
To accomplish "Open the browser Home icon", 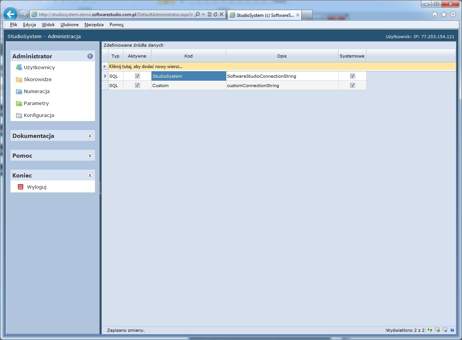I will pyautogui.click(x=435, y=14).
